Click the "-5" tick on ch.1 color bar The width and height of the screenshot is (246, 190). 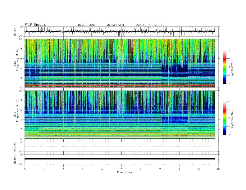pyautogui.click(x=229, y=67)
